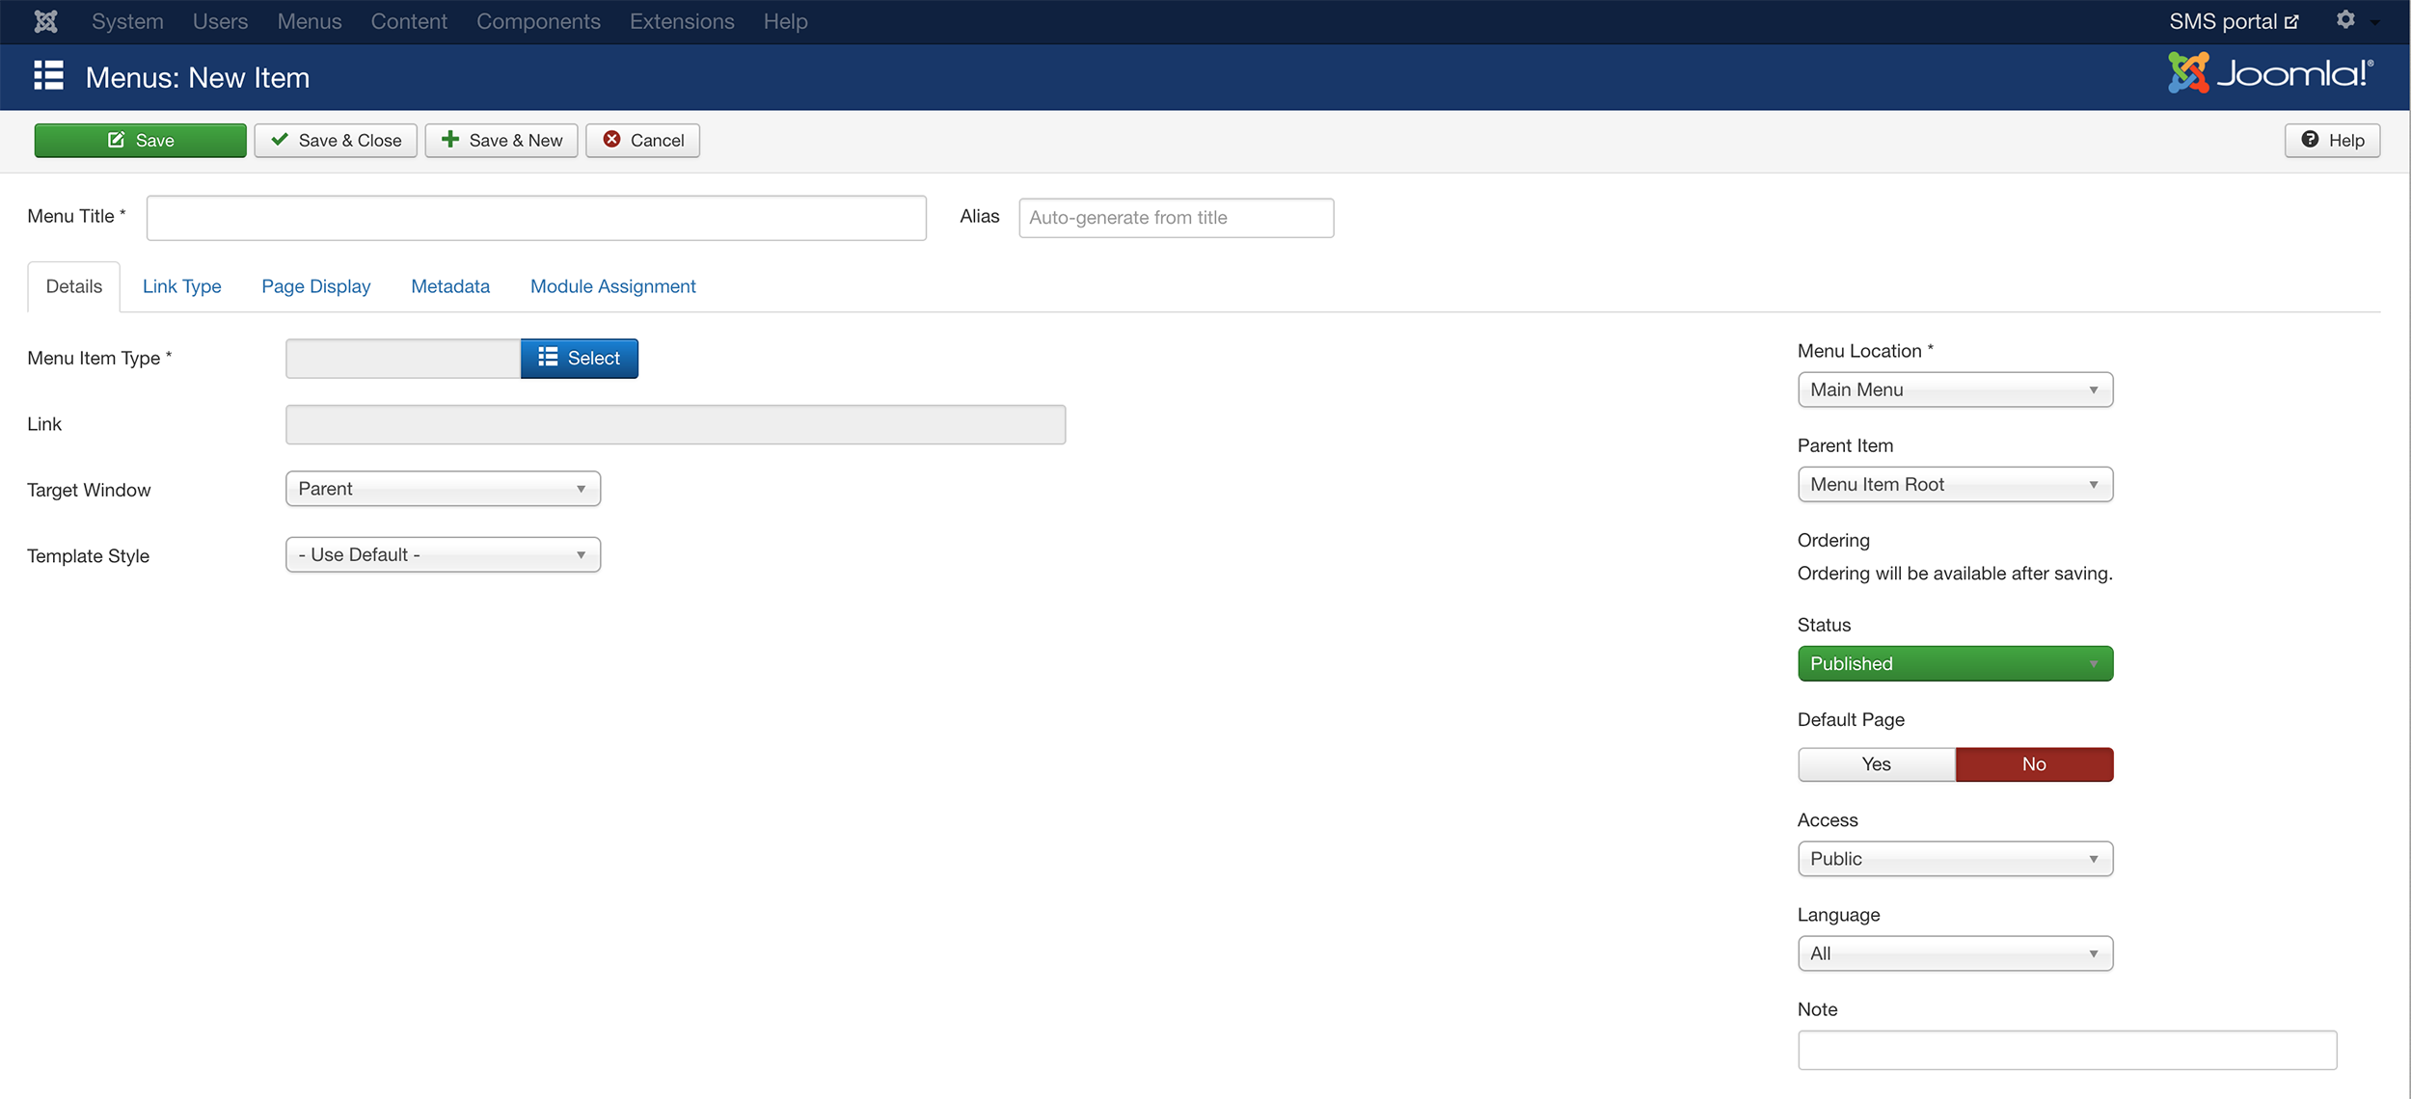The height and width of the screenshot is (1099, 2411).
Task: Open the Components menu
Action: coord(537,21)
